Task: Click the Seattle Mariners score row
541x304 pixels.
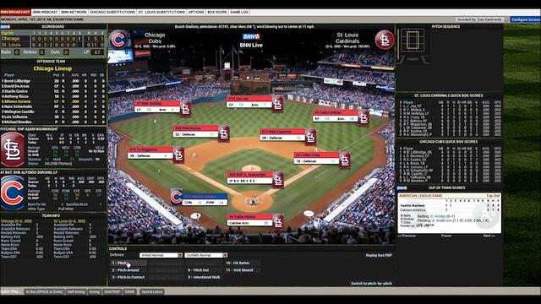Action: (450, 205)
